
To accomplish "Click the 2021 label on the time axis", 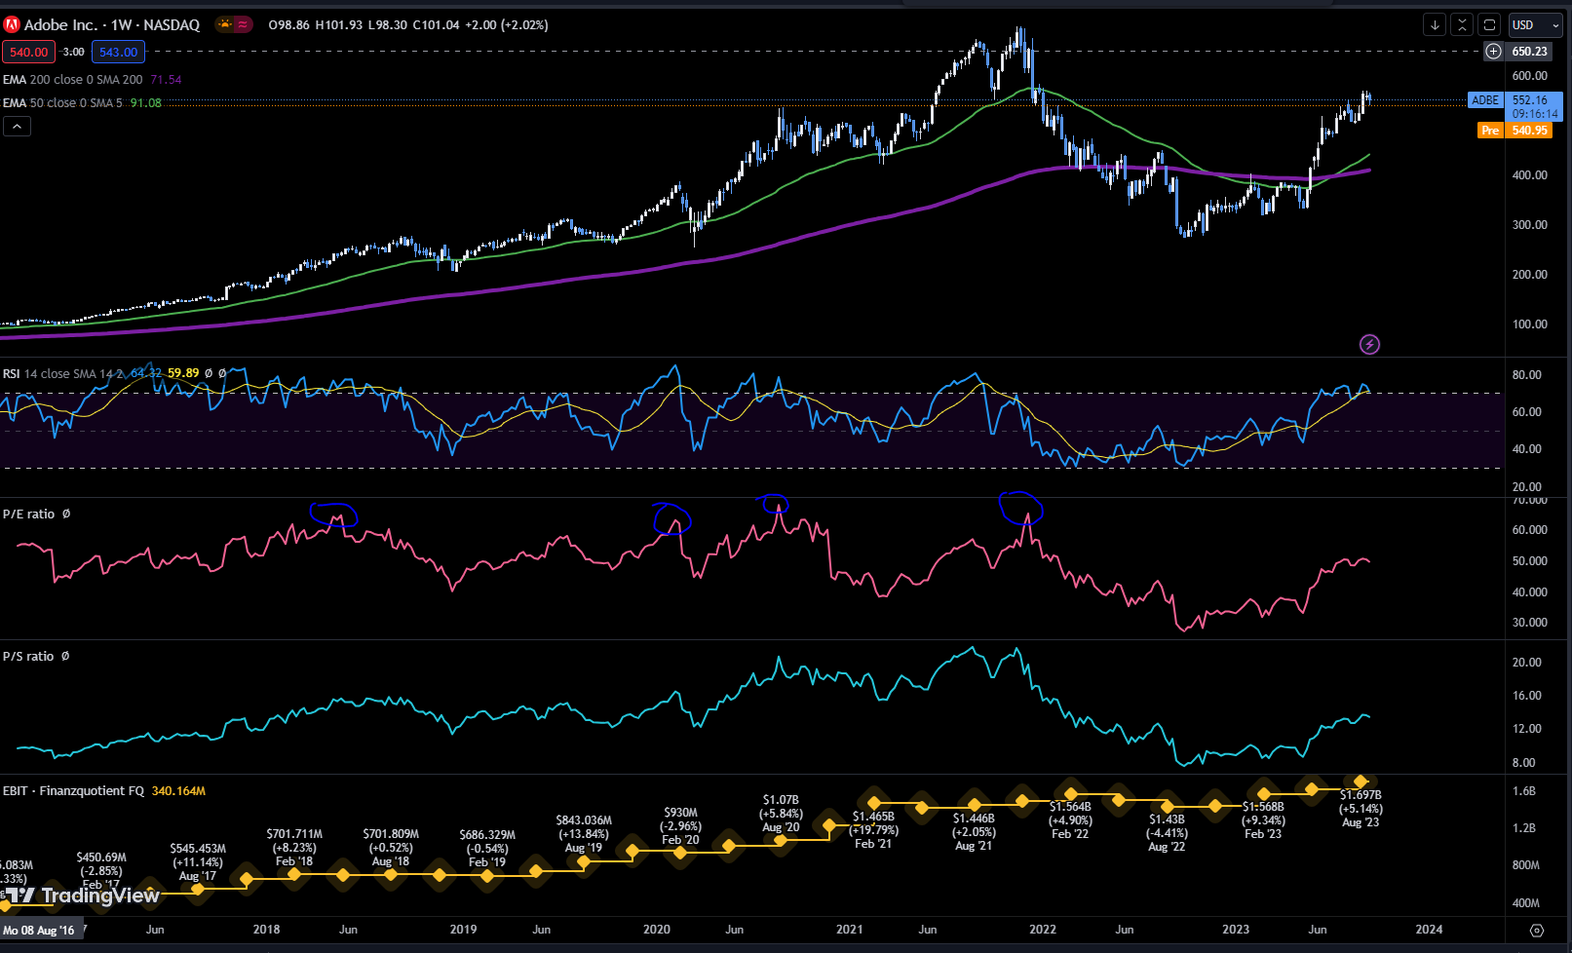I will tap(849, 930).
